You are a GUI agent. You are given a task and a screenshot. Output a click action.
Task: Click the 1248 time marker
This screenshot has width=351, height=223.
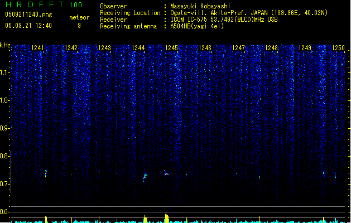[271, 47]
